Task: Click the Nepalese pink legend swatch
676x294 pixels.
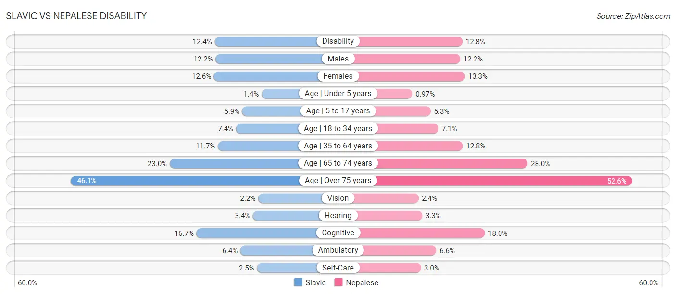Action: coord(338,283)
